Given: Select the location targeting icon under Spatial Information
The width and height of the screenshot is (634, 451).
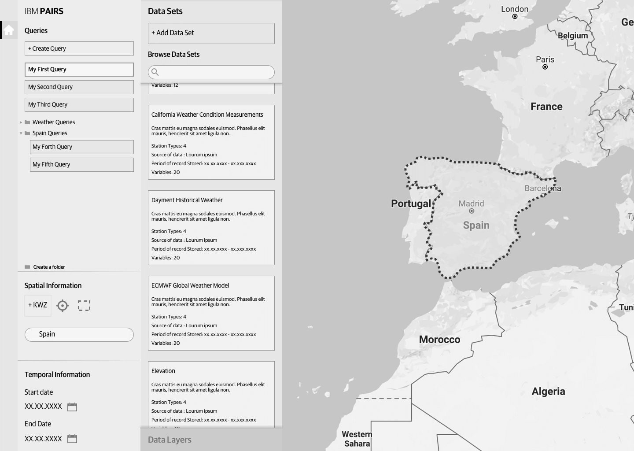Looking at the screenshot, I should tap(63, 305).
